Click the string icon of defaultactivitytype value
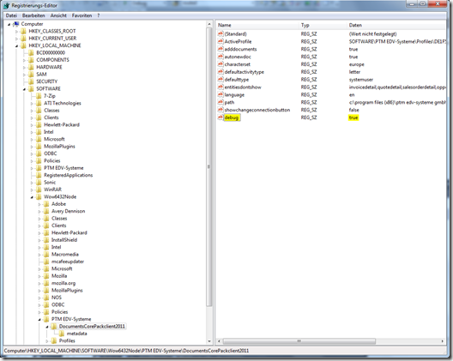The image size is (453, 361). (220, 72)
